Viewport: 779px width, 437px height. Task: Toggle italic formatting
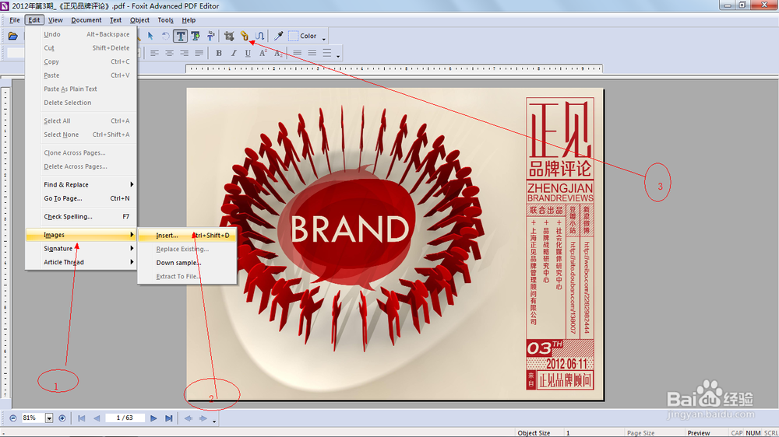(x=234, y=53)
